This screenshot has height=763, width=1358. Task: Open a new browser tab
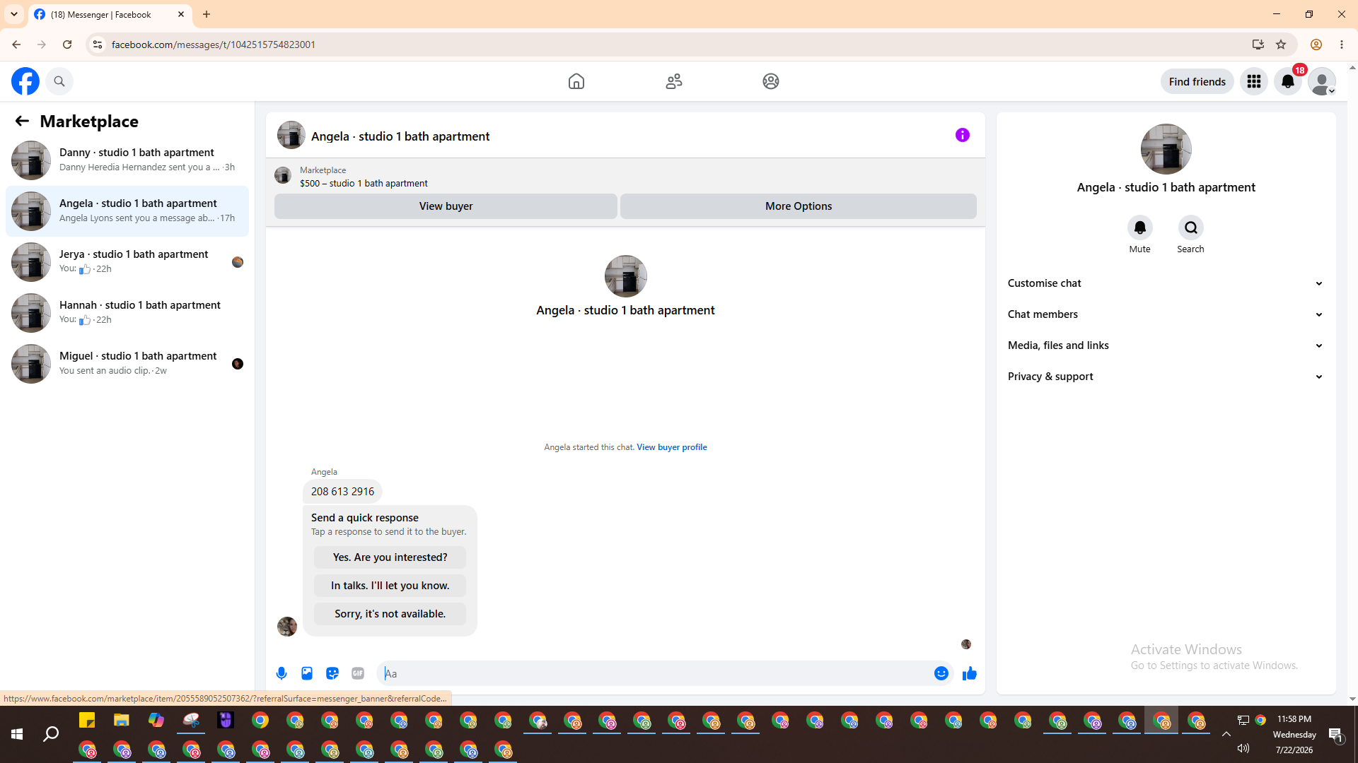[207, 14]
